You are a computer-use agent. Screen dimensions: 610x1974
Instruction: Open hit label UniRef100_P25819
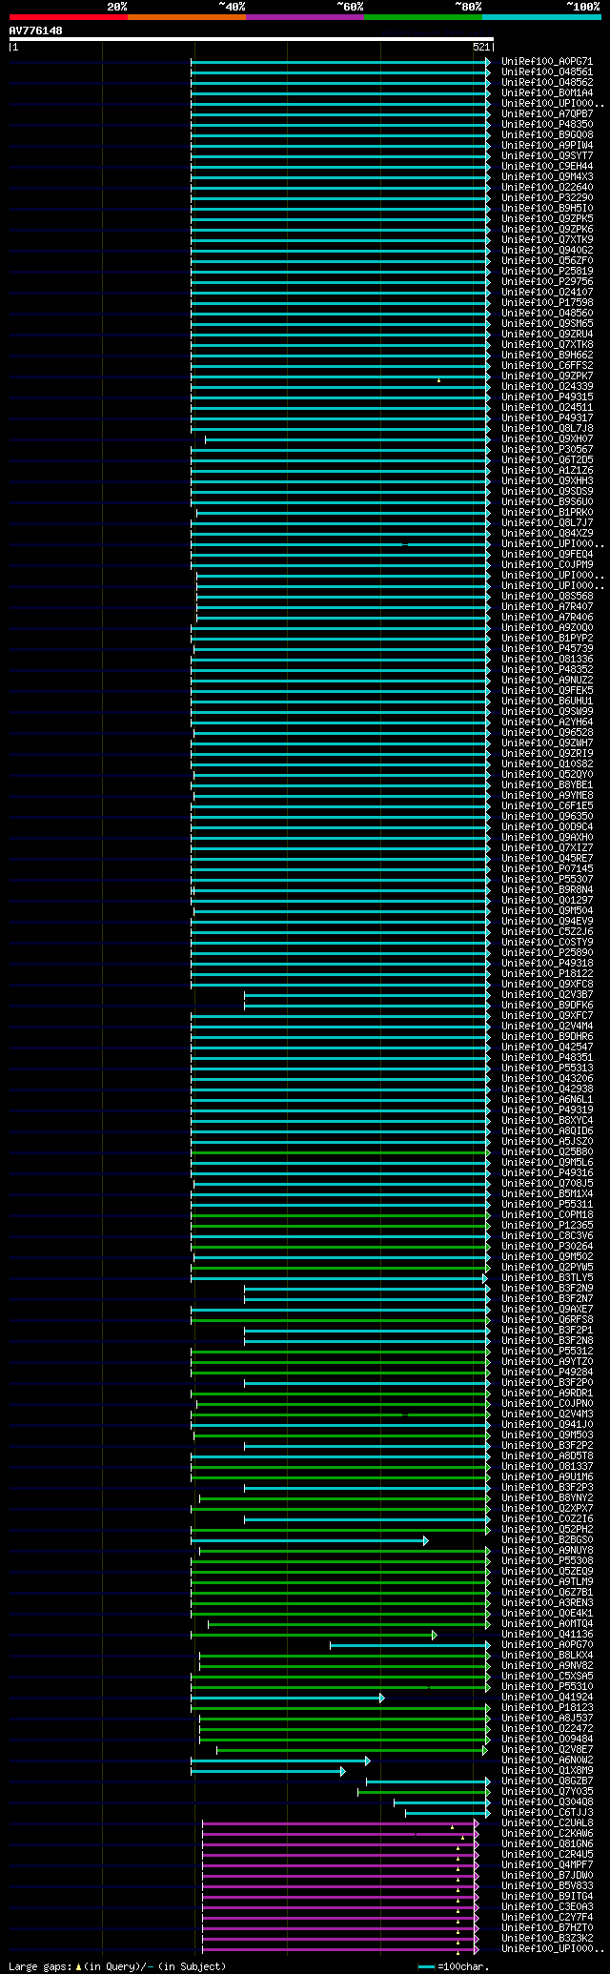[x=547, y=271]
